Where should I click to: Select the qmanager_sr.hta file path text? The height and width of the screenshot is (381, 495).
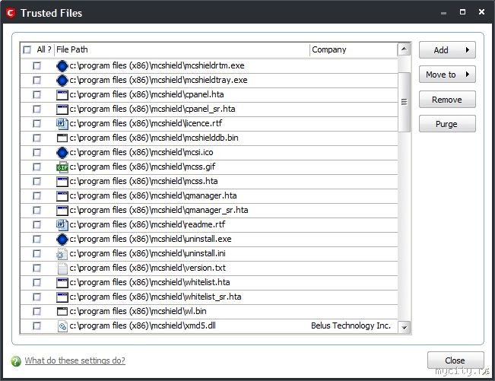159,211
